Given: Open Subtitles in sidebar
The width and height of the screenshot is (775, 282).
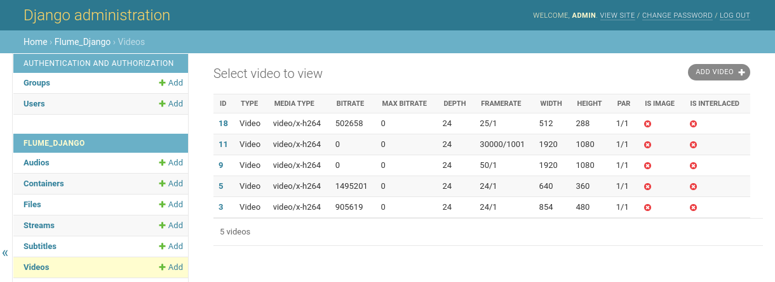Looking at the screenshot, I should tap(40, 247).
